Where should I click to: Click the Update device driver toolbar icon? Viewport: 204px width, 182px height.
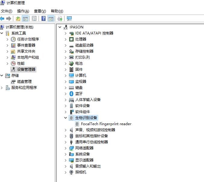point(60,18)
